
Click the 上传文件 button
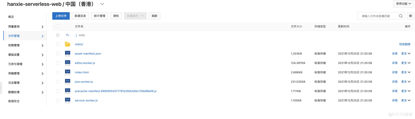pos(61,16)
